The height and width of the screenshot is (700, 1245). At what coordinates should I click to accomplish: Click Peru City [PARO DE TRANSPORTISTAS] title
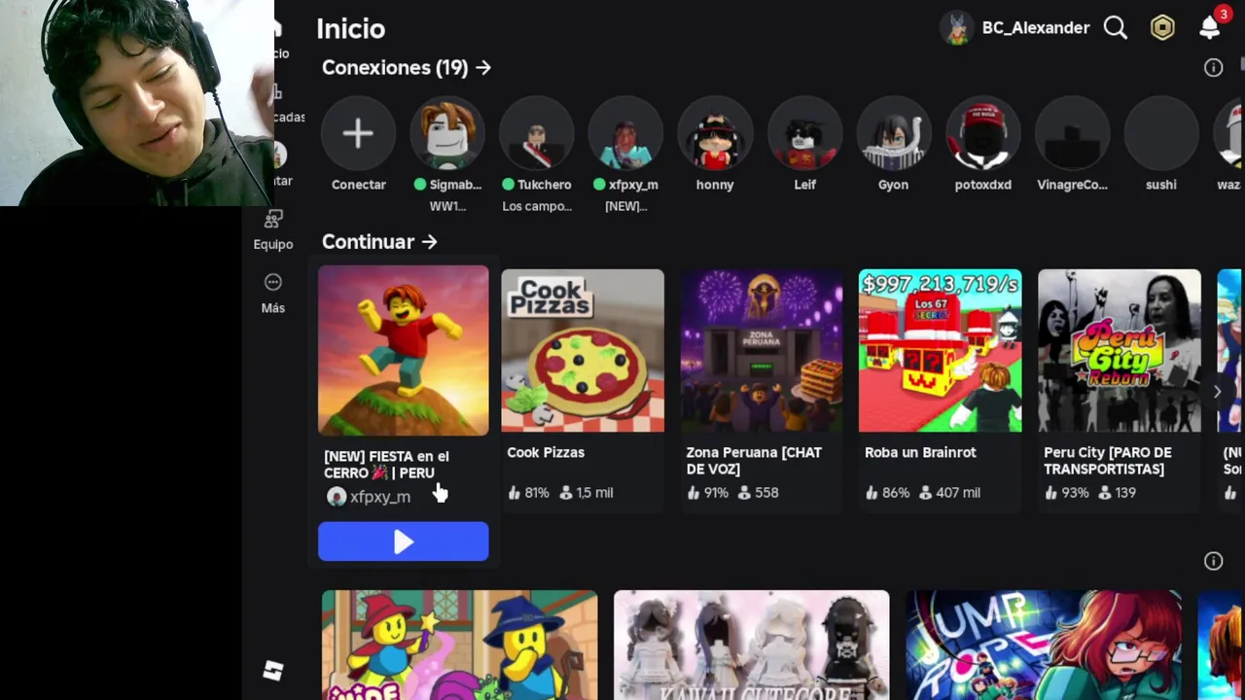tap(1108, 461)
